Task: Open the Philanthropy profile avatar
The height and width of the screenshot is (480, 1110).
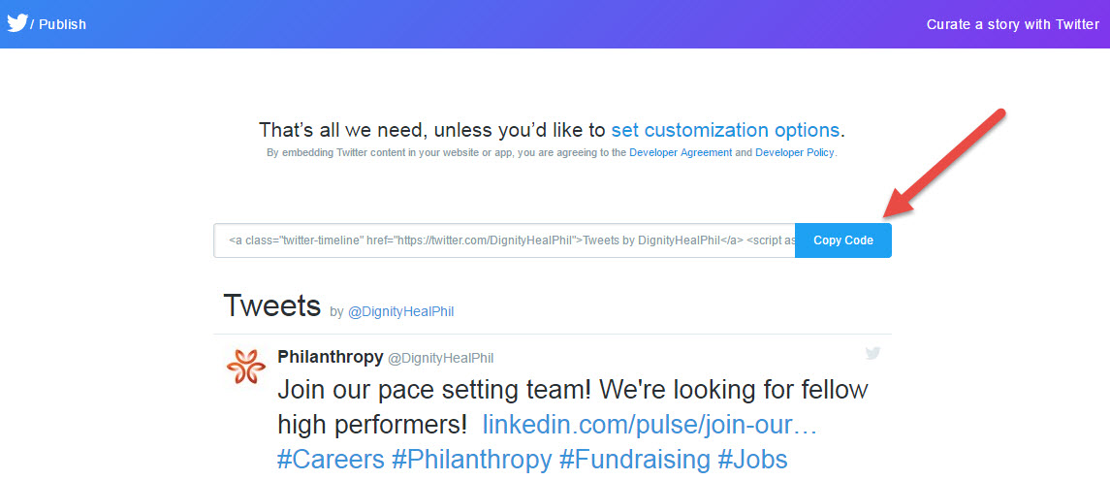Action: pos(244,366)
